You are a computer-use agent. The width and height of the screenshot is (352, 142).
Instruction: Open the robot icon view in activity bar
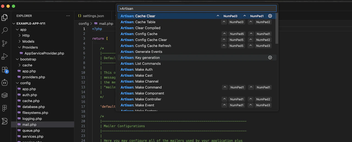(x=5, y=82)
